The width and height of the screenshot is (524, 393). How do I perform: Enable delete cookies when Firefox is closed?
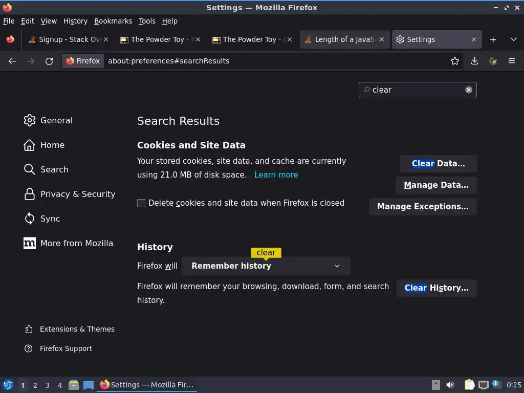pos(141,203)
